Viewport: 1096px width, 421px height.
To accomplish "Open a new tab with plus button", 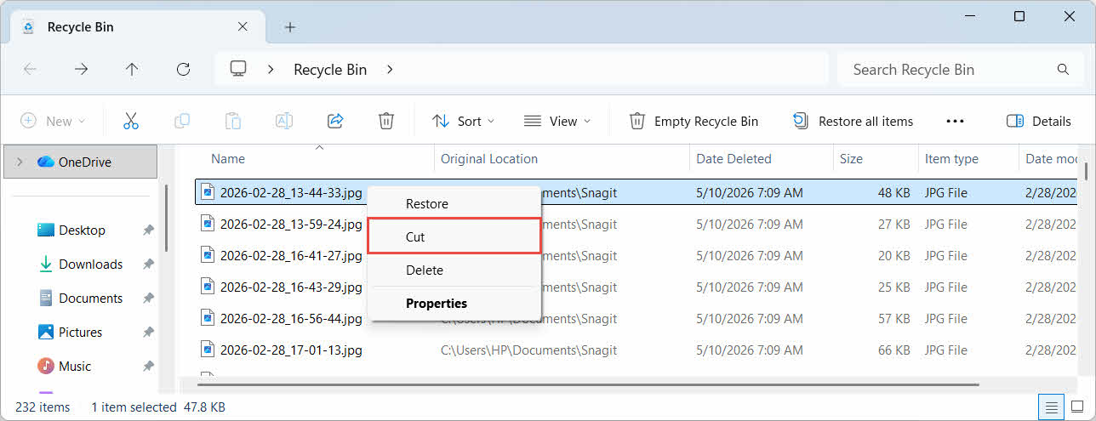I will 290,27.
